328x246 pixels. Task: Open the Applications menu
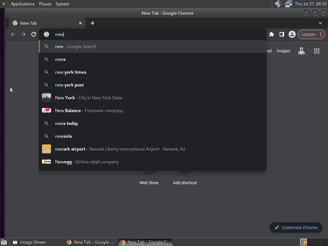23,4
